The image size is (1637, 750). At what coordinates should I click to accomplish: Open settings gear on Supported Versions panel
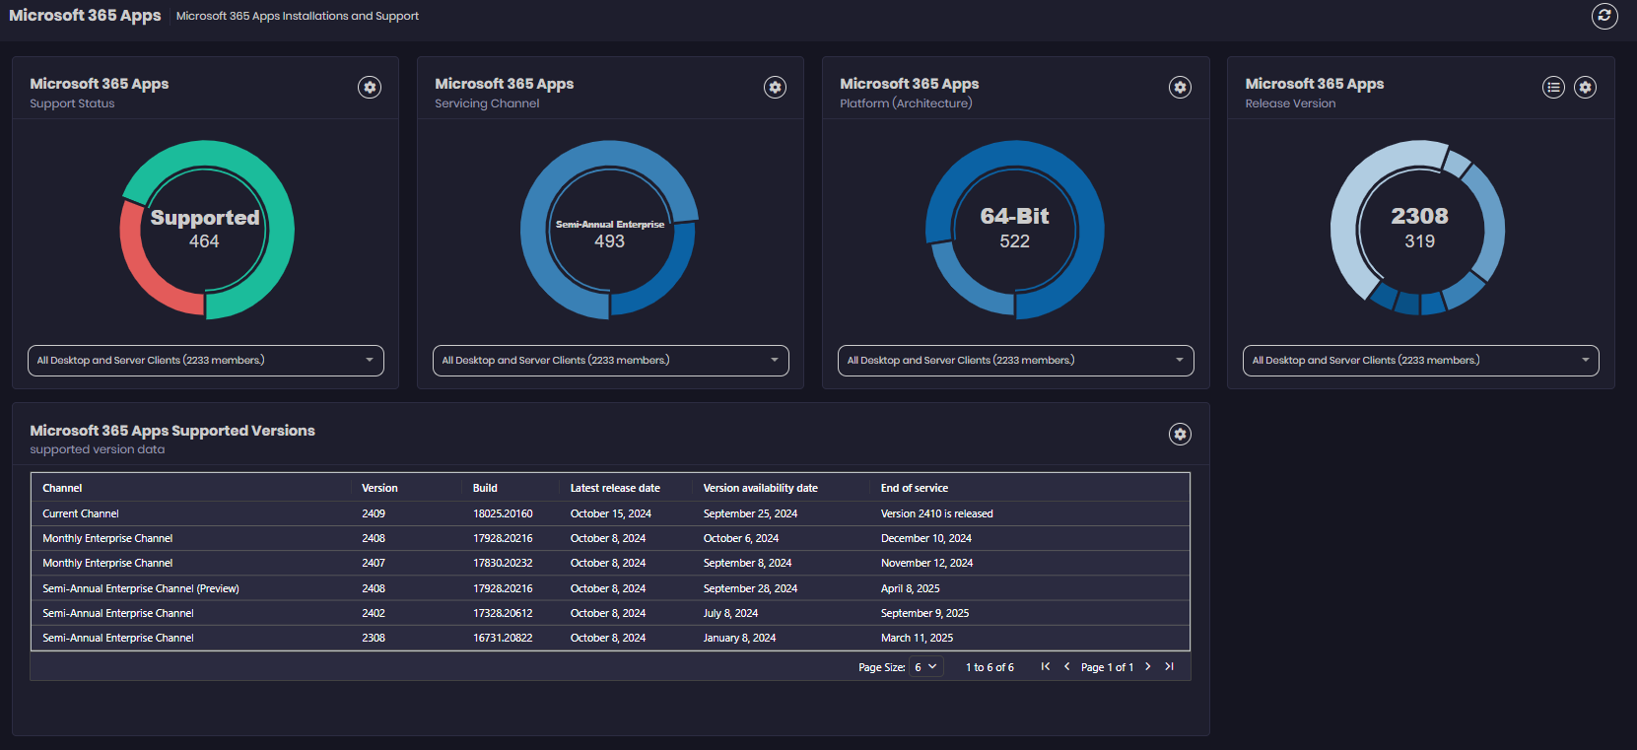click(x=1180, y=434)
